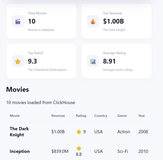Image resolution: width=163 pixels, height=160 pixels.
Task: Click the money bag icon on Top Revenue card
Action: pyautogui.click(x=93, y=22)
